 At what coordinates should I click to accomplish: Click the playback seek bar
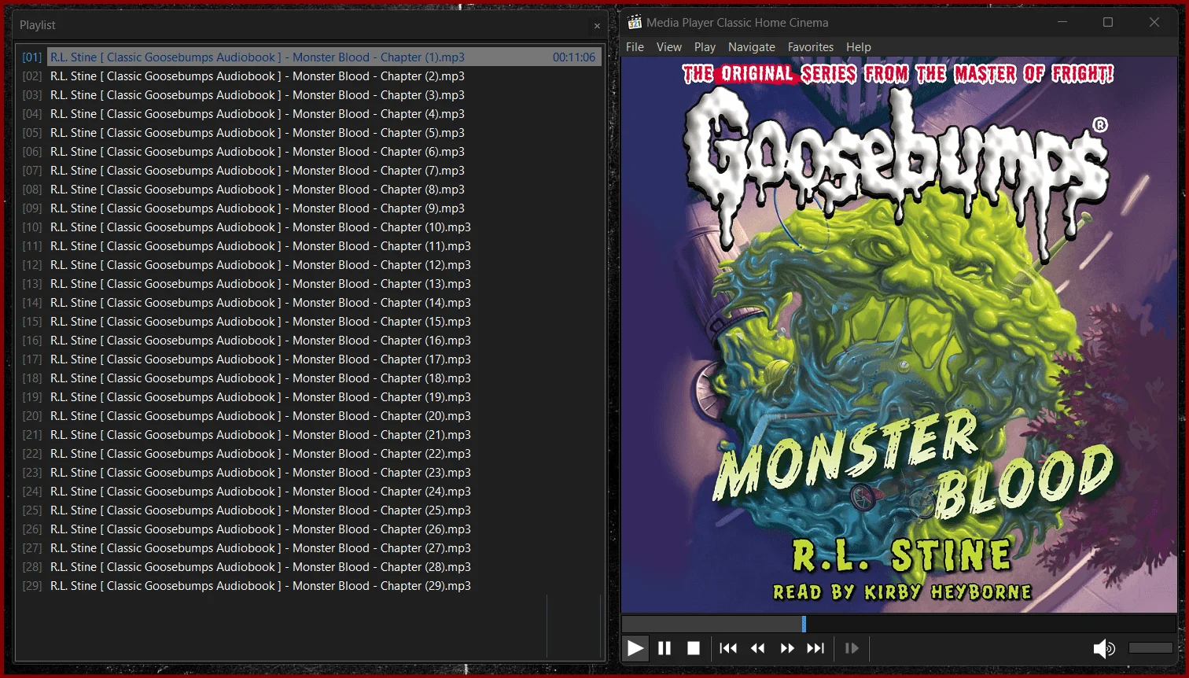pyautogui.click(x=899, y=624)
